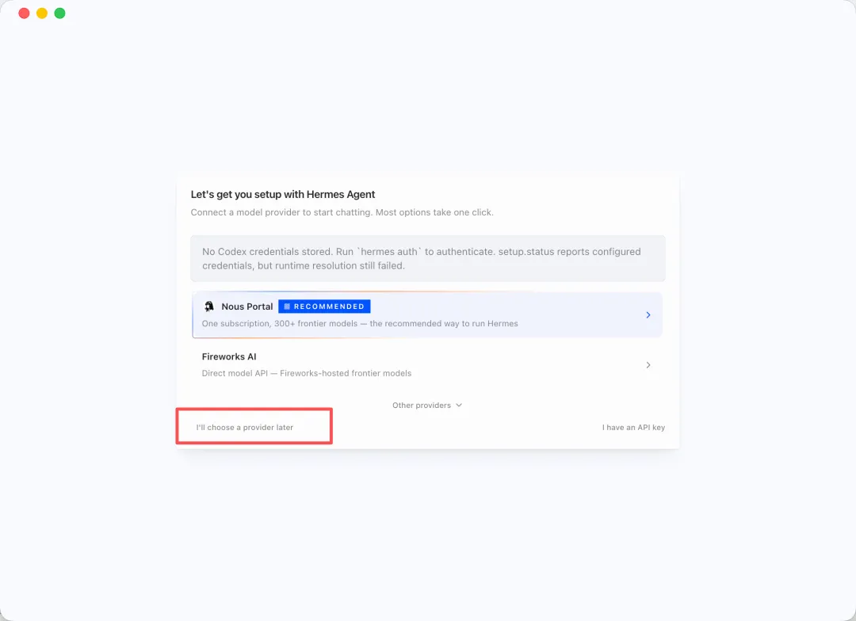Click the No Codex credentials error banner
This screenshot has width=856, height=621.
click(427, 258)
